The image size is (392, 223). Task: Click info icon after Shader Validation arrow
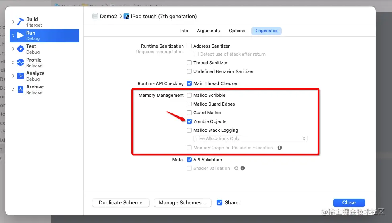click(x=243, y=168)
